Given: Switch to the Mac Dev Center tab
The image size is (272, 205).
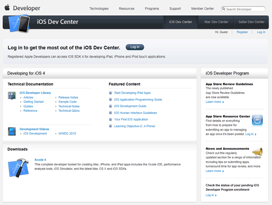Looking at the screenshot, I should click(x=216, y=22).
